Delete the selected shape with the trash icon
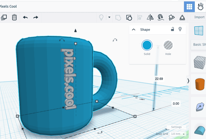The height and width of the screenshot is (139, 206). tap(14, 17)
